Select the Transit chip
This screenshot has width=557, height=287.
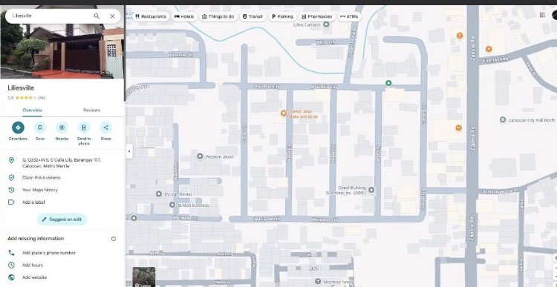coord(253,16)
